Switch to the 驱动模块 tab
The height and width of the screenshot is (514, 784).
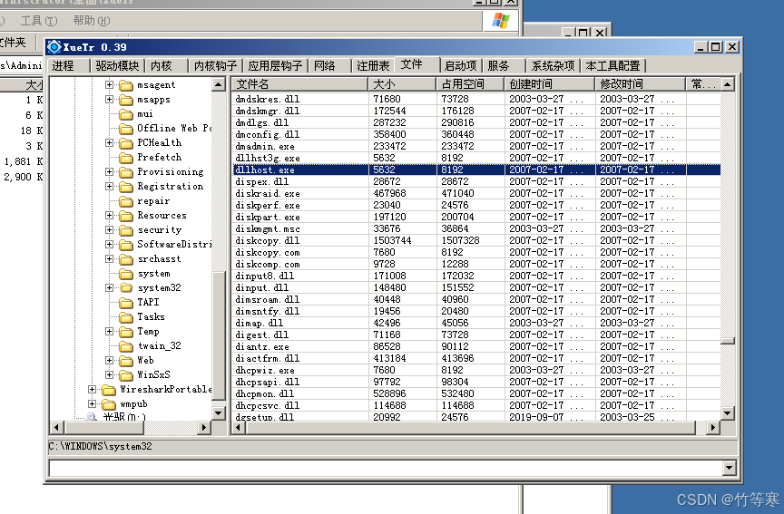[x=117, y=65]
